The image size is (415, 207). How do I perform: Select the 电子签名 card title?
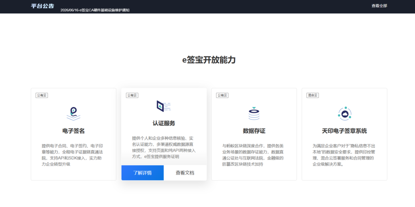coord(73,131)
